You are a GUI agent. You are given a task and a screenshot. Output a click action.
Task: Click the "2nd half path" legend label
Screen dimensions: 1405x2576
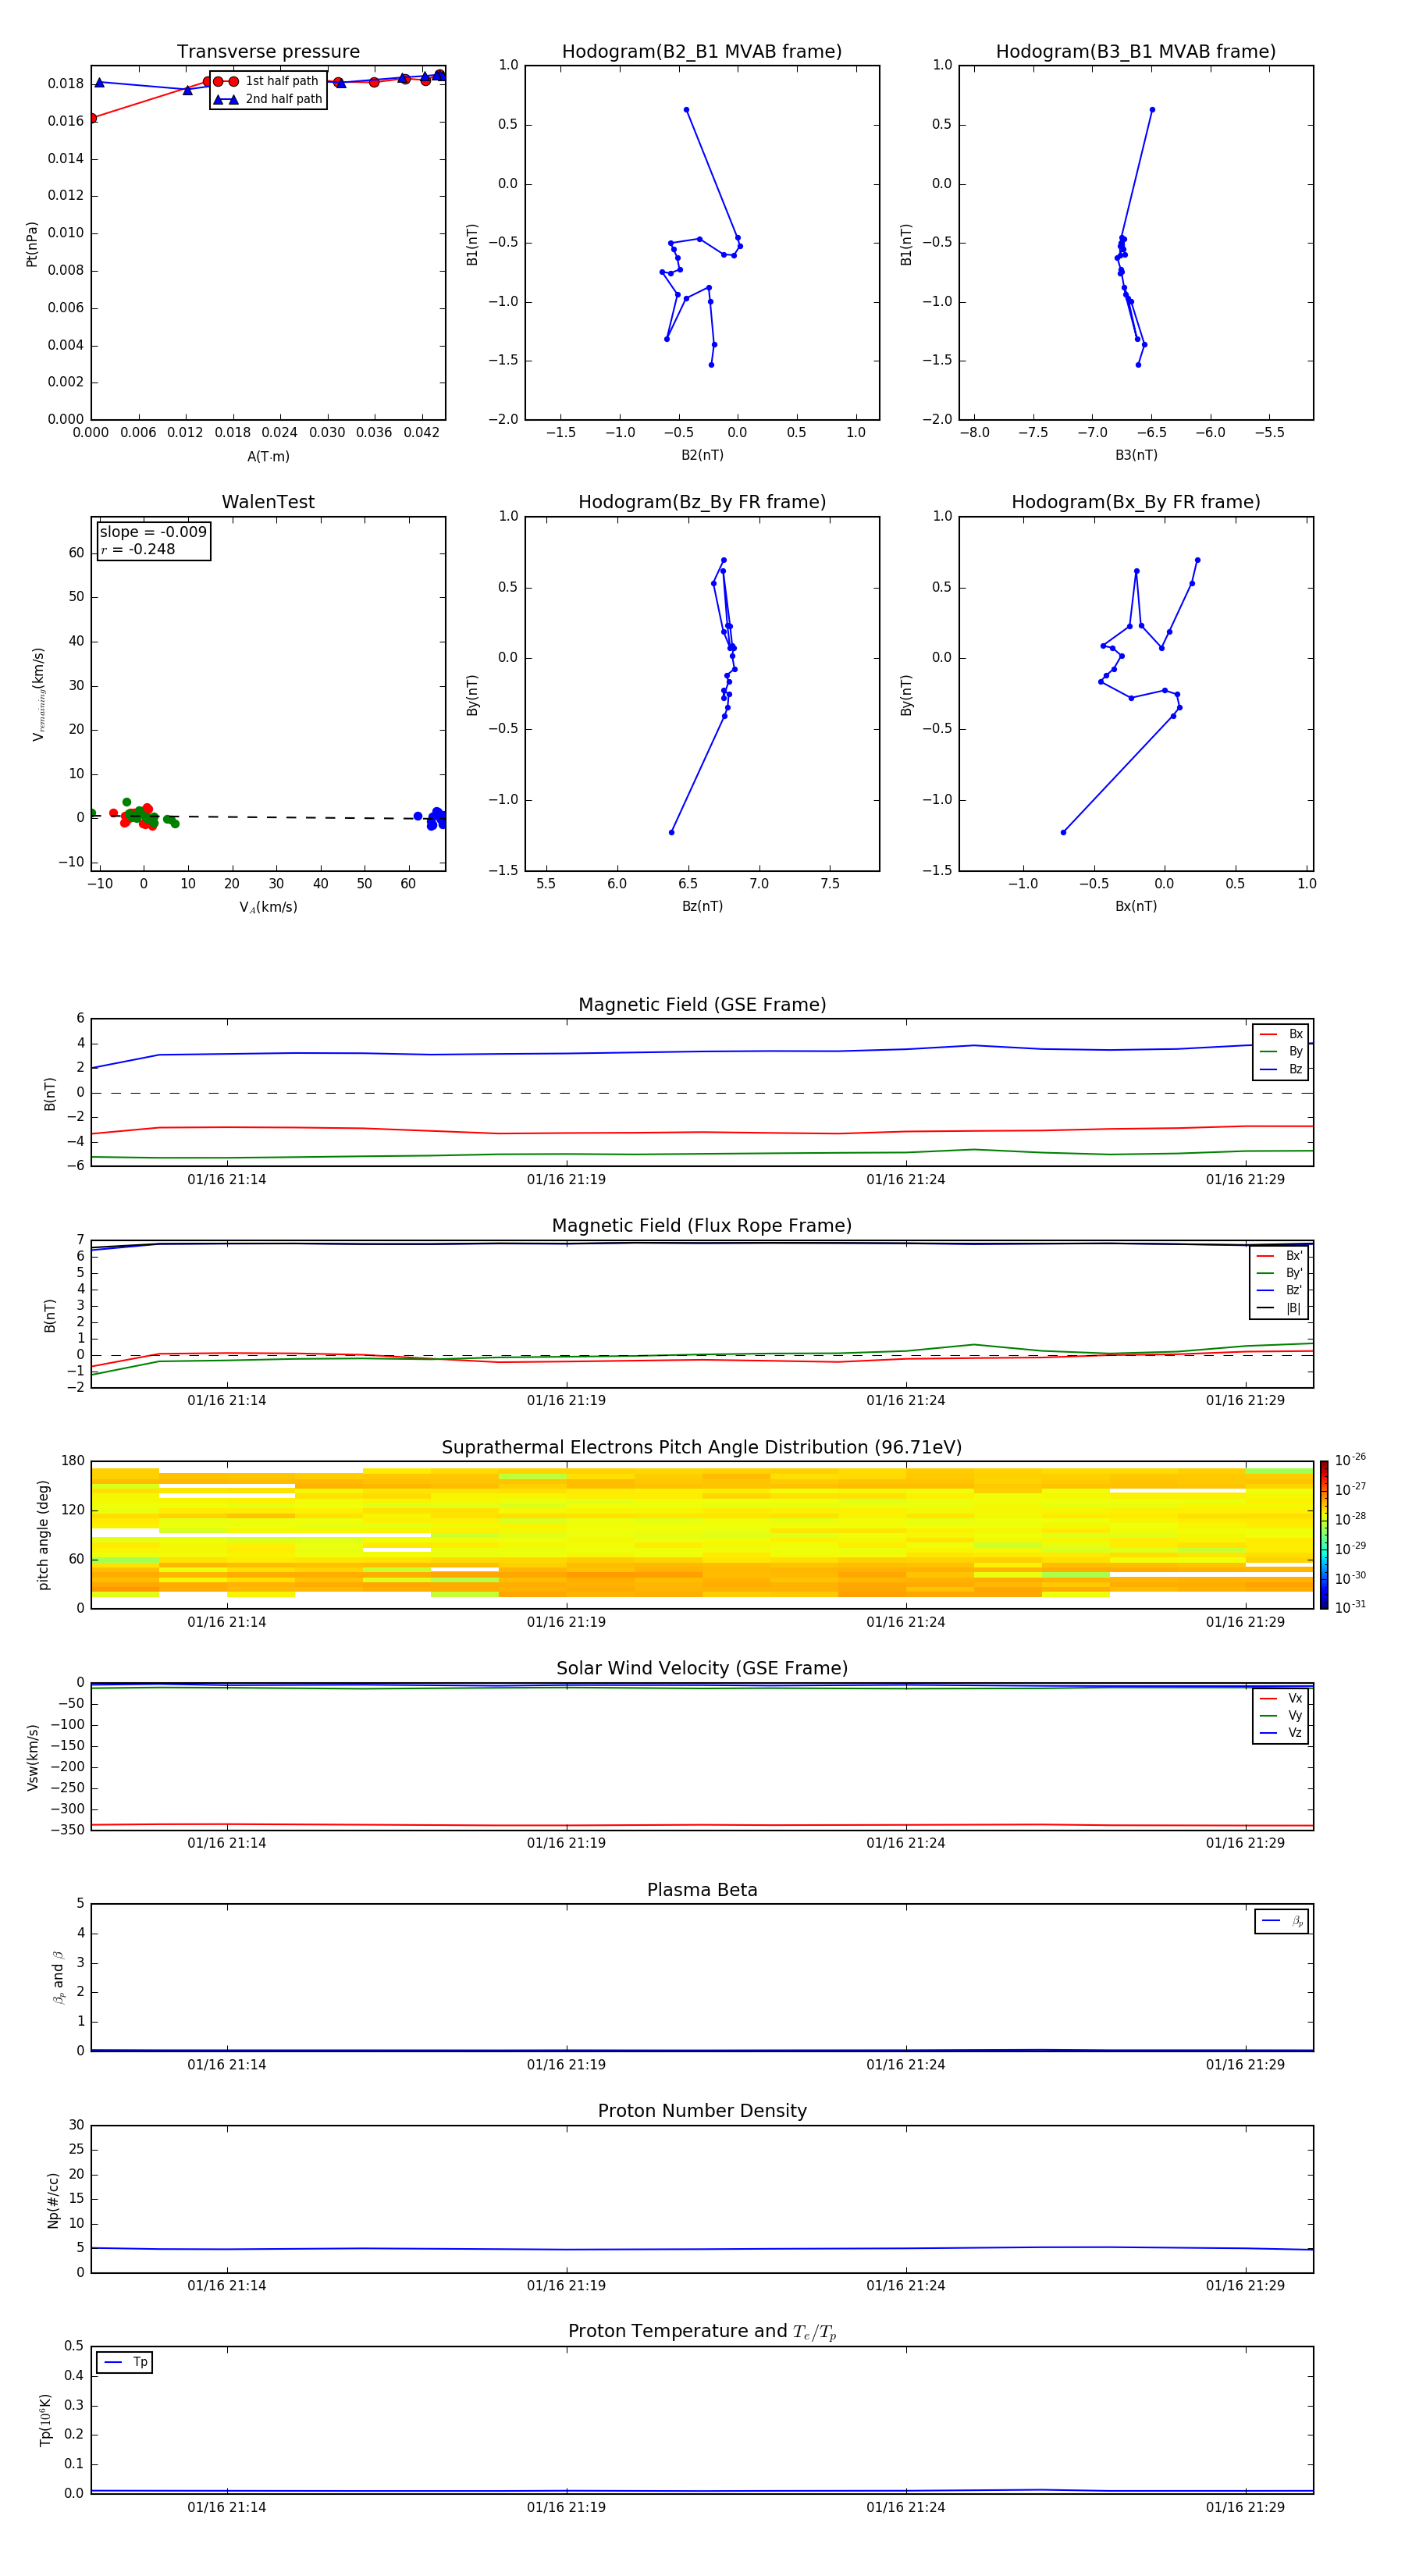(x=284, y=99)
